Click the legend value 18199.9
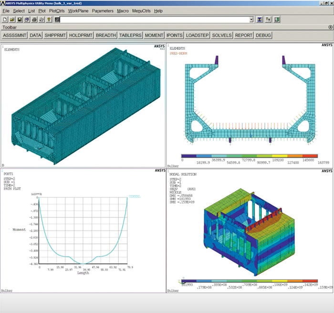The height and width of the screenshot is (313, 334). 203,162
